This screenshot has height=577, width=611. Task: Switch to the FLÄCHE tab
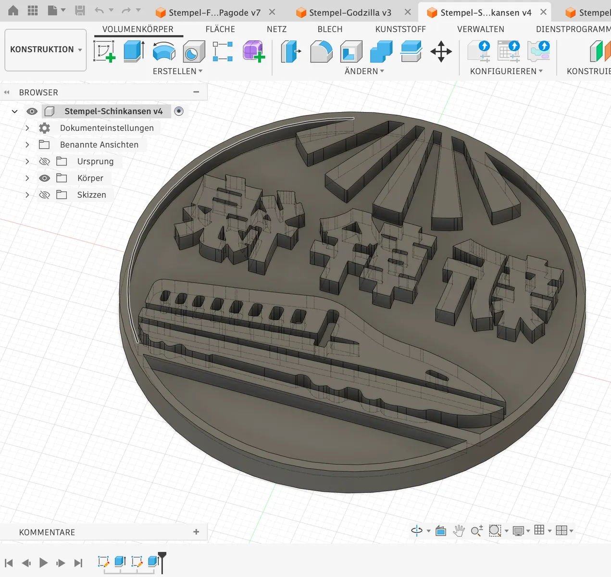(x=220, y=29)
